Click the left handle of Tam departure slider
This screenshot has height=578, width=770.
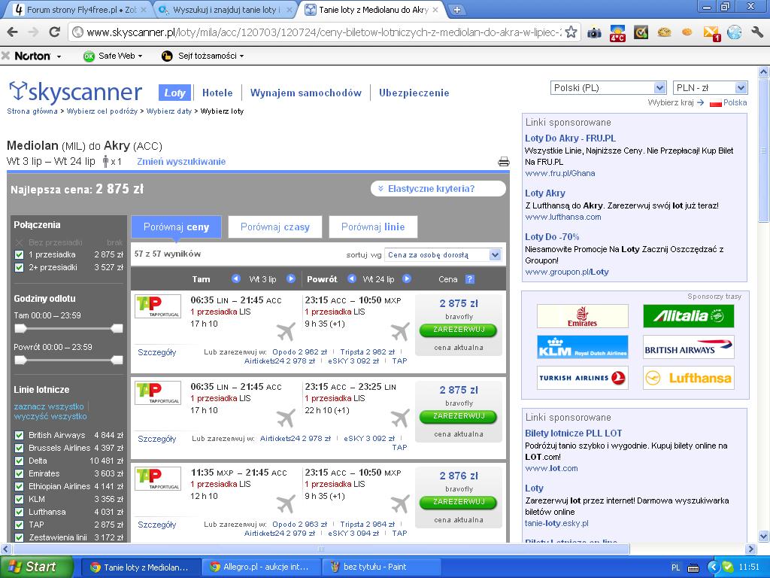(20, 328)
